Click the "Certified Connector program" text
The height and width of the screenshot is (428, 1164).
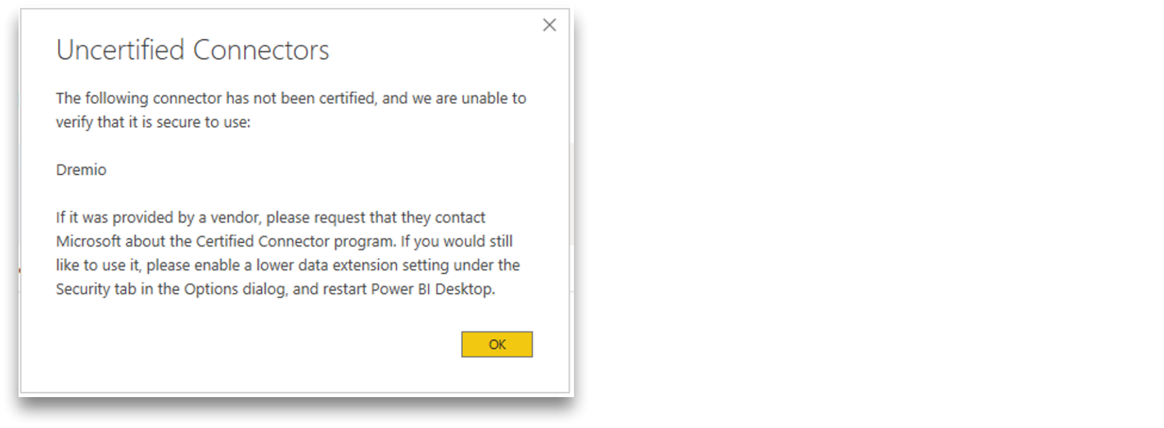[x=295, y=241]
